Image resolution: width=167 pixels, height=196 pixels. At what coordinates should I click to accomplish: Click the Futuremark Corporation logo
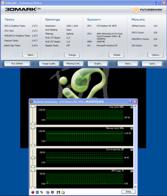coord(148,10)
